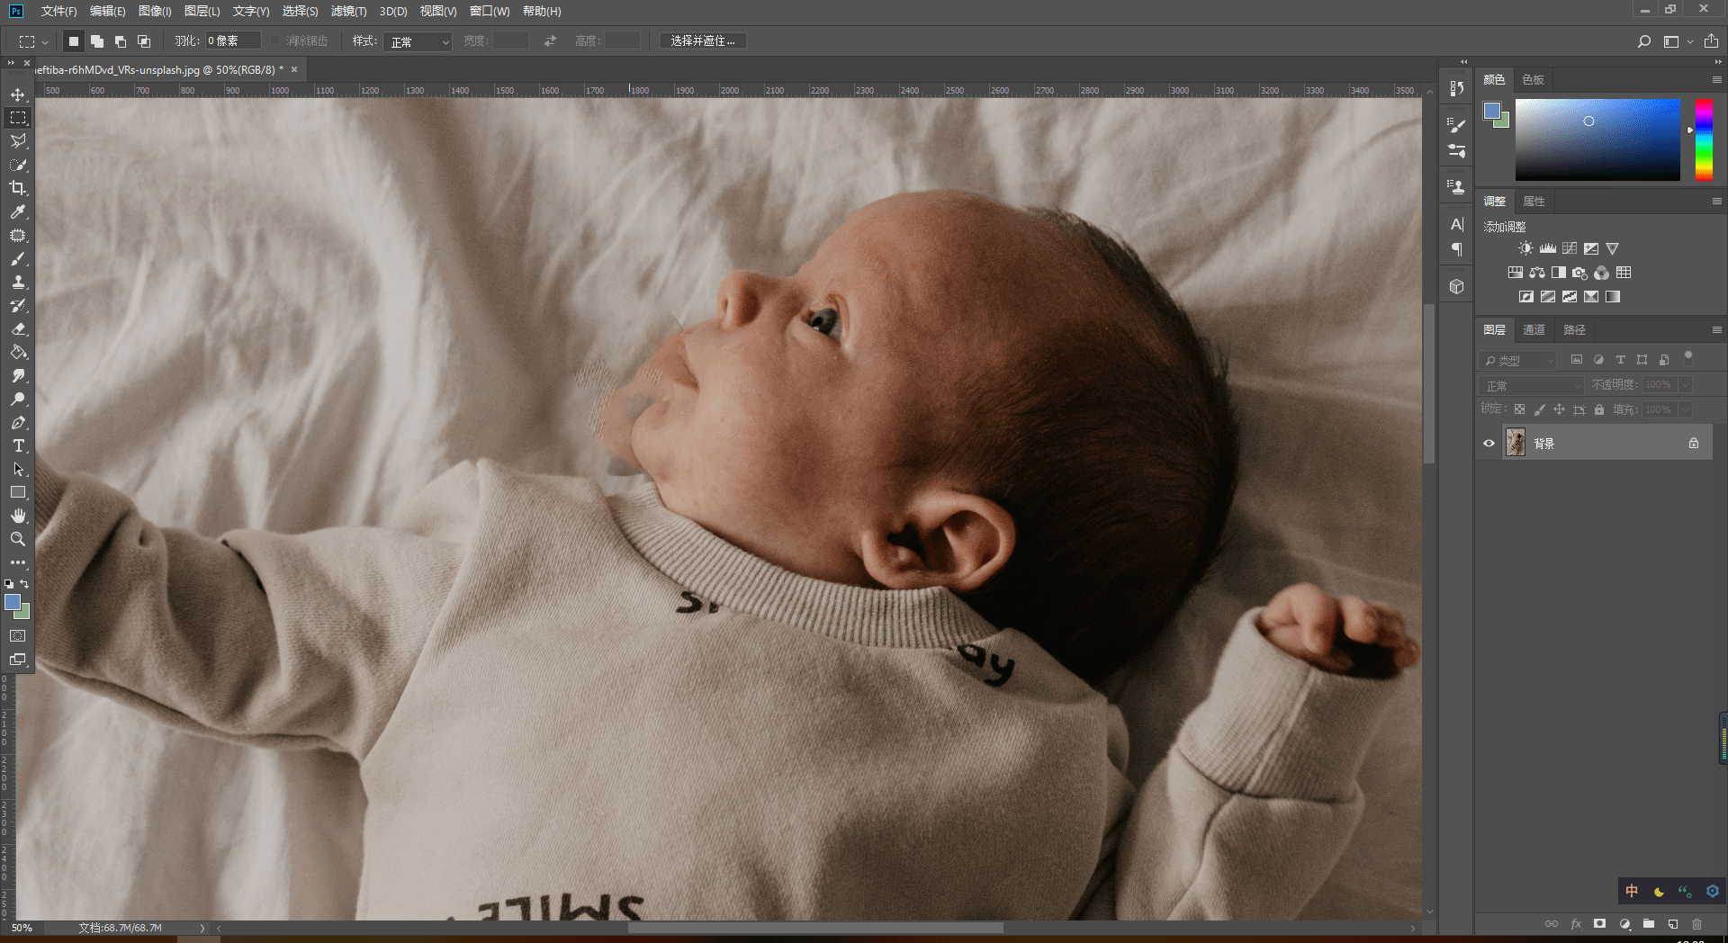Select the Eyedropper tool
This screenshot has width=1728, height=943.
(x=18, y=212)
